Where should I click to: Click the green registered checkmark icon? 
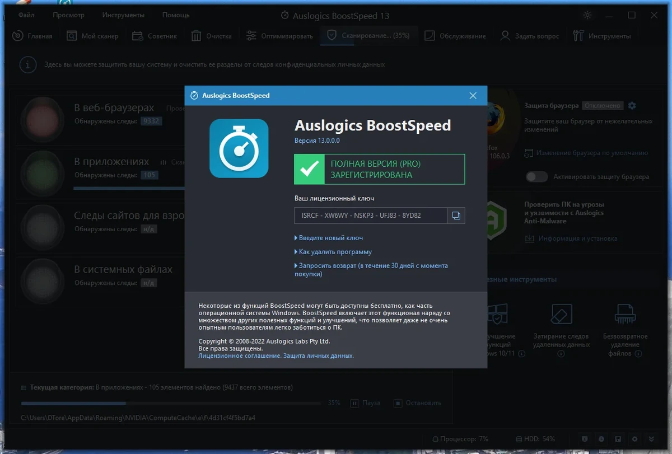[310, 169]
